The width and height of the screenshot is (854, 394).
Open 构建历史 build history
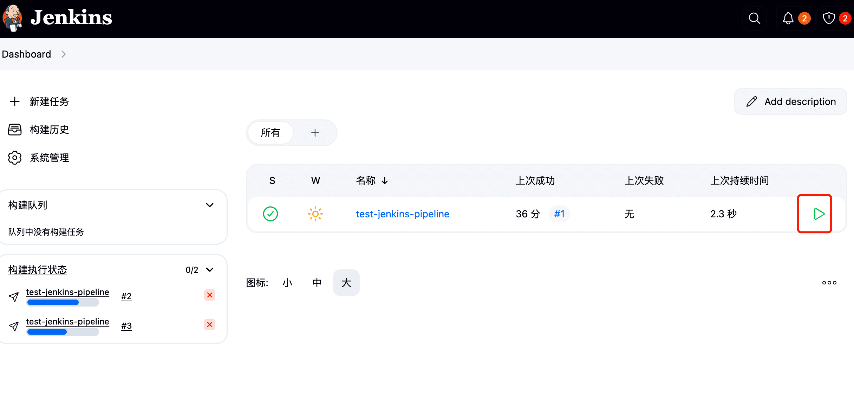(x=49, y=130)
